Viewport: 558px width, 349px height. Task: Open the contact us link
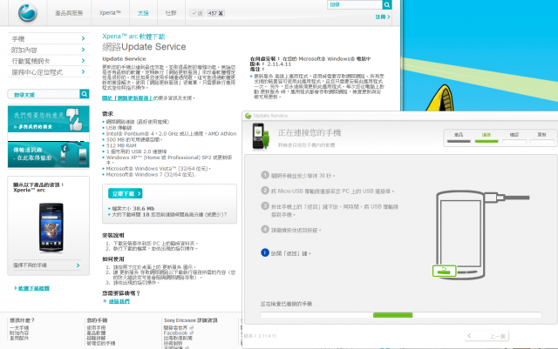pos(119,301)
